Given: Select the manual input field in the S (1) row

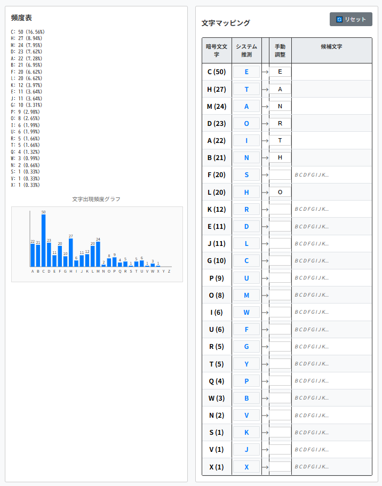Looking at the screenshot, I should (280, 433).
